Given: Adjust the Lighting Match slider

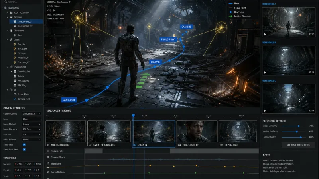Looking at the screenshot, I should tap(294, 137).
